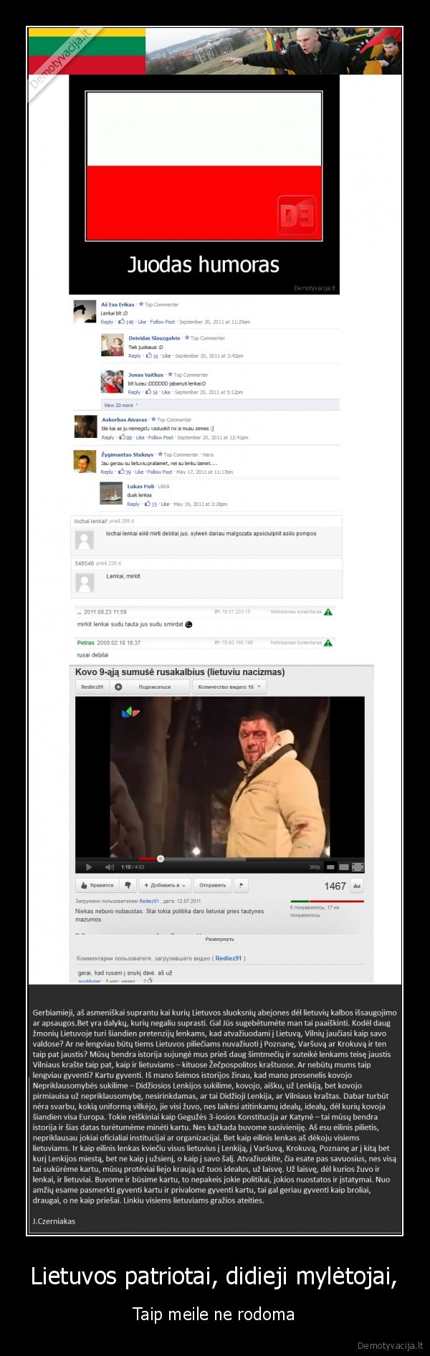Screen dimensions: 430x1356
Task: Click Netinkamas komentaras on Petras comment
Action: coord(296,643)
